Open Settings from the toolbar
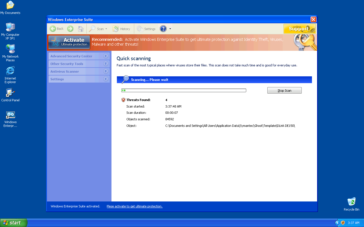The height and width of the screenshot is (227, 364). click(x=146, y=29)
